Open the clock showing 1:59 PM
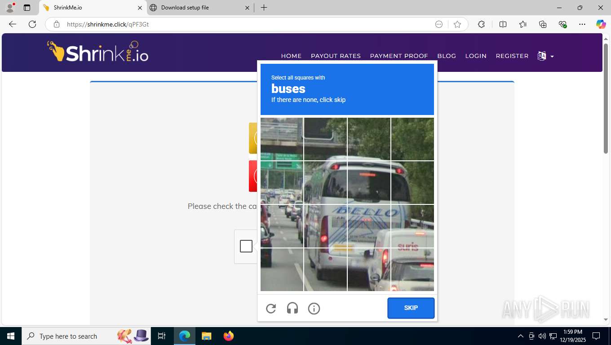The width and height of the screenshot is (611, 345). point(572,336)
